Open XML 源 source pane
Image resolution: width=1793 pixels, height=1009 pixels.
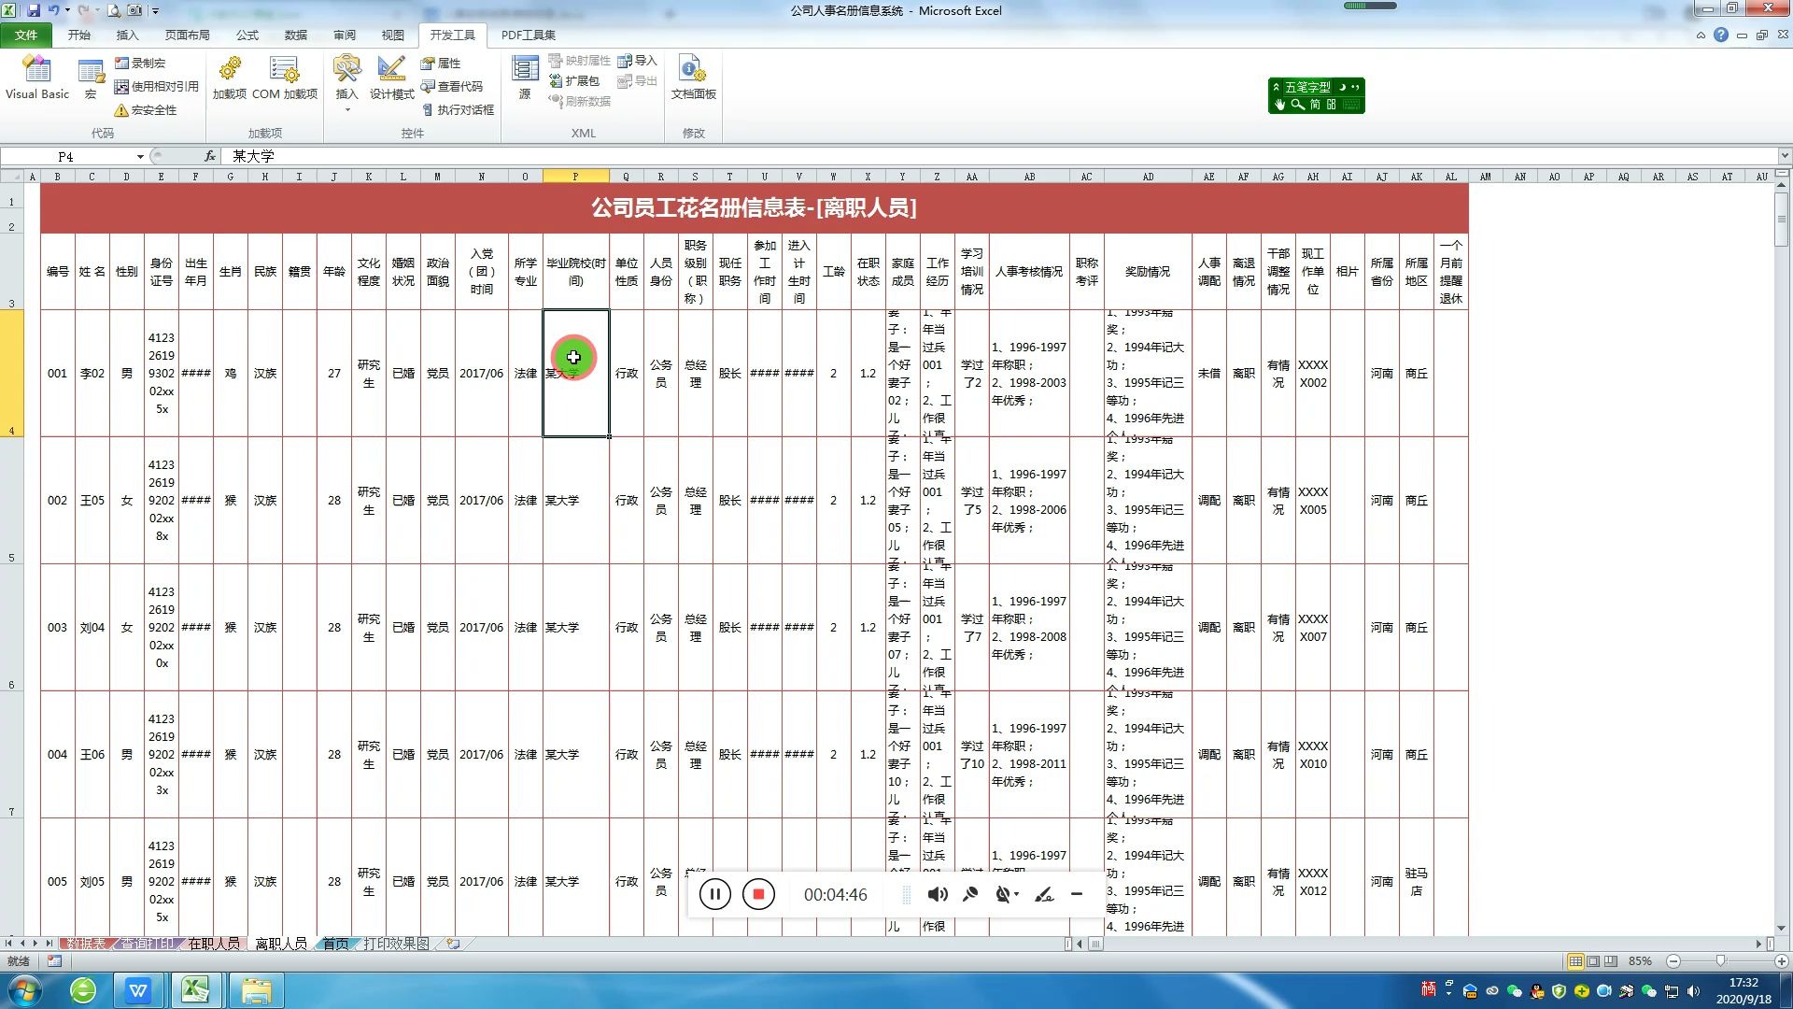pos(525,77)
